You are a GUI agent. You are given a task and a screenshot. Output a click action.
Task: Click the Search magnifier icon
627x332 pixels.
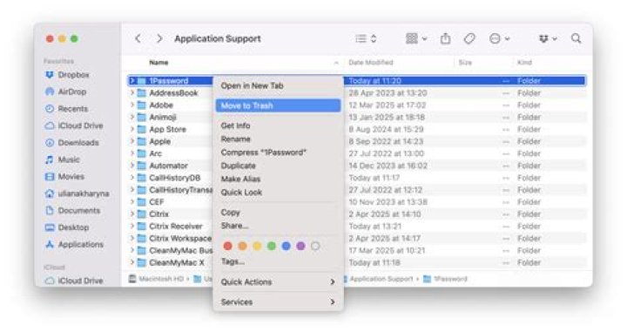576,39
